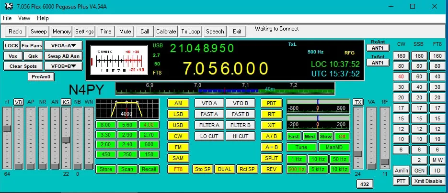
Task: Open the Help menu
Action: click(43, 18)
